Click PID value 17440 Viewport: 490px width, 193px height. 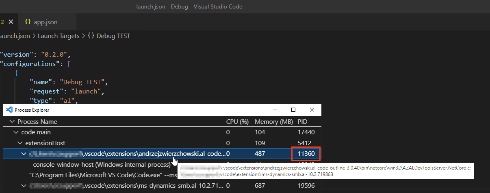[306, 132]
